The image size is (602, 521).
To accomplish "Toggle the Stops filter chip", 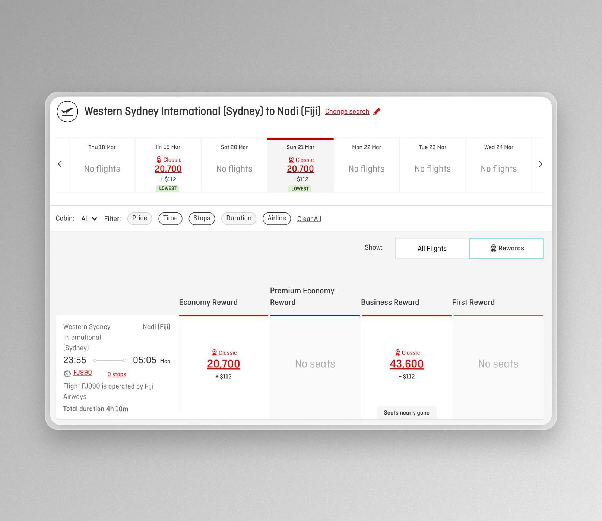I will (x=202, y=218).
